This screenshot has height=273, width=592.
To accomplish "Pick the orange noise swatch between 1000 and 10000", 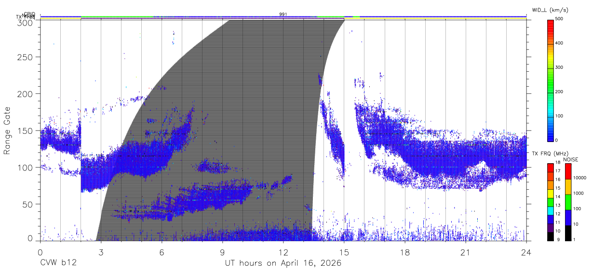I will pyautogui.click(x=568, y=187).
